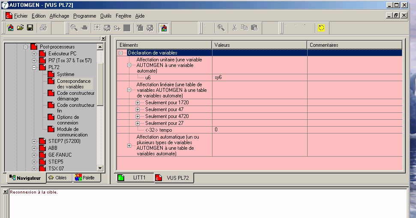Expand the STEP7 (S7200) tree node

[x=34, y=141]
